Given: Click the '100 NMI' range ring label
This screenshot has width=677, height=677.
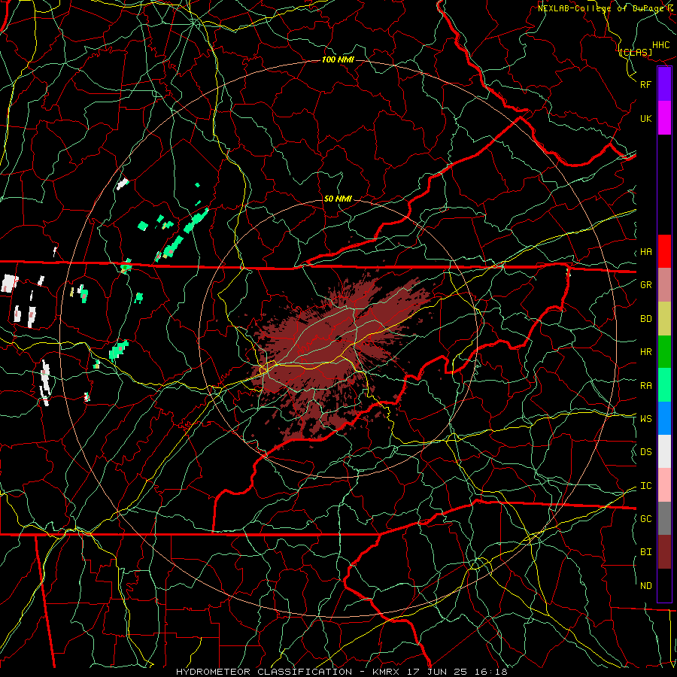Looking at the screenshot, I should coord(338,59).
